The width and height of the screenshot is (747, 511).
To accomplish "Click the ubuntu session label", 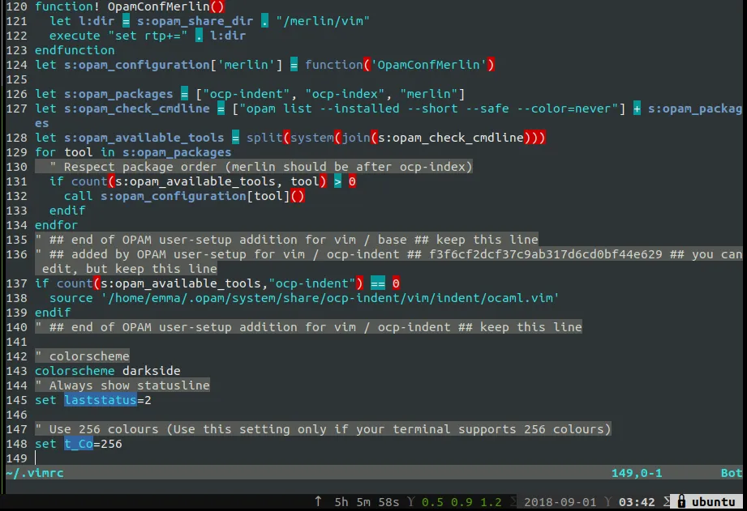I will [x=713, y=502].
